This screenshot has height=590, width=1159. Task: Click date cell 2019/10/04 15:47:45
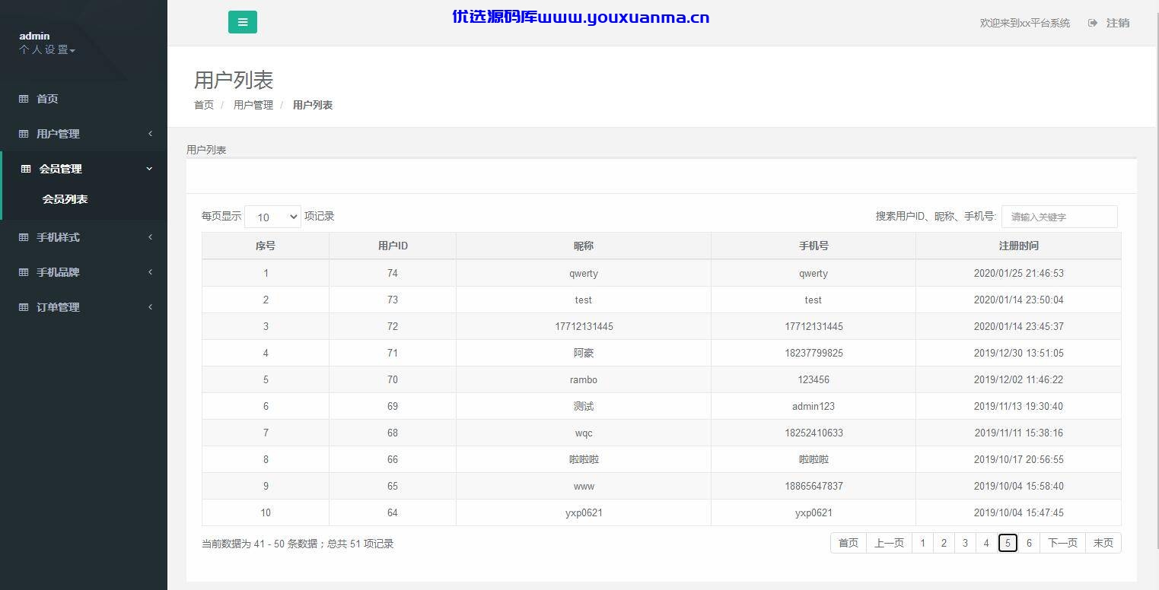[x=1019, y=512]
